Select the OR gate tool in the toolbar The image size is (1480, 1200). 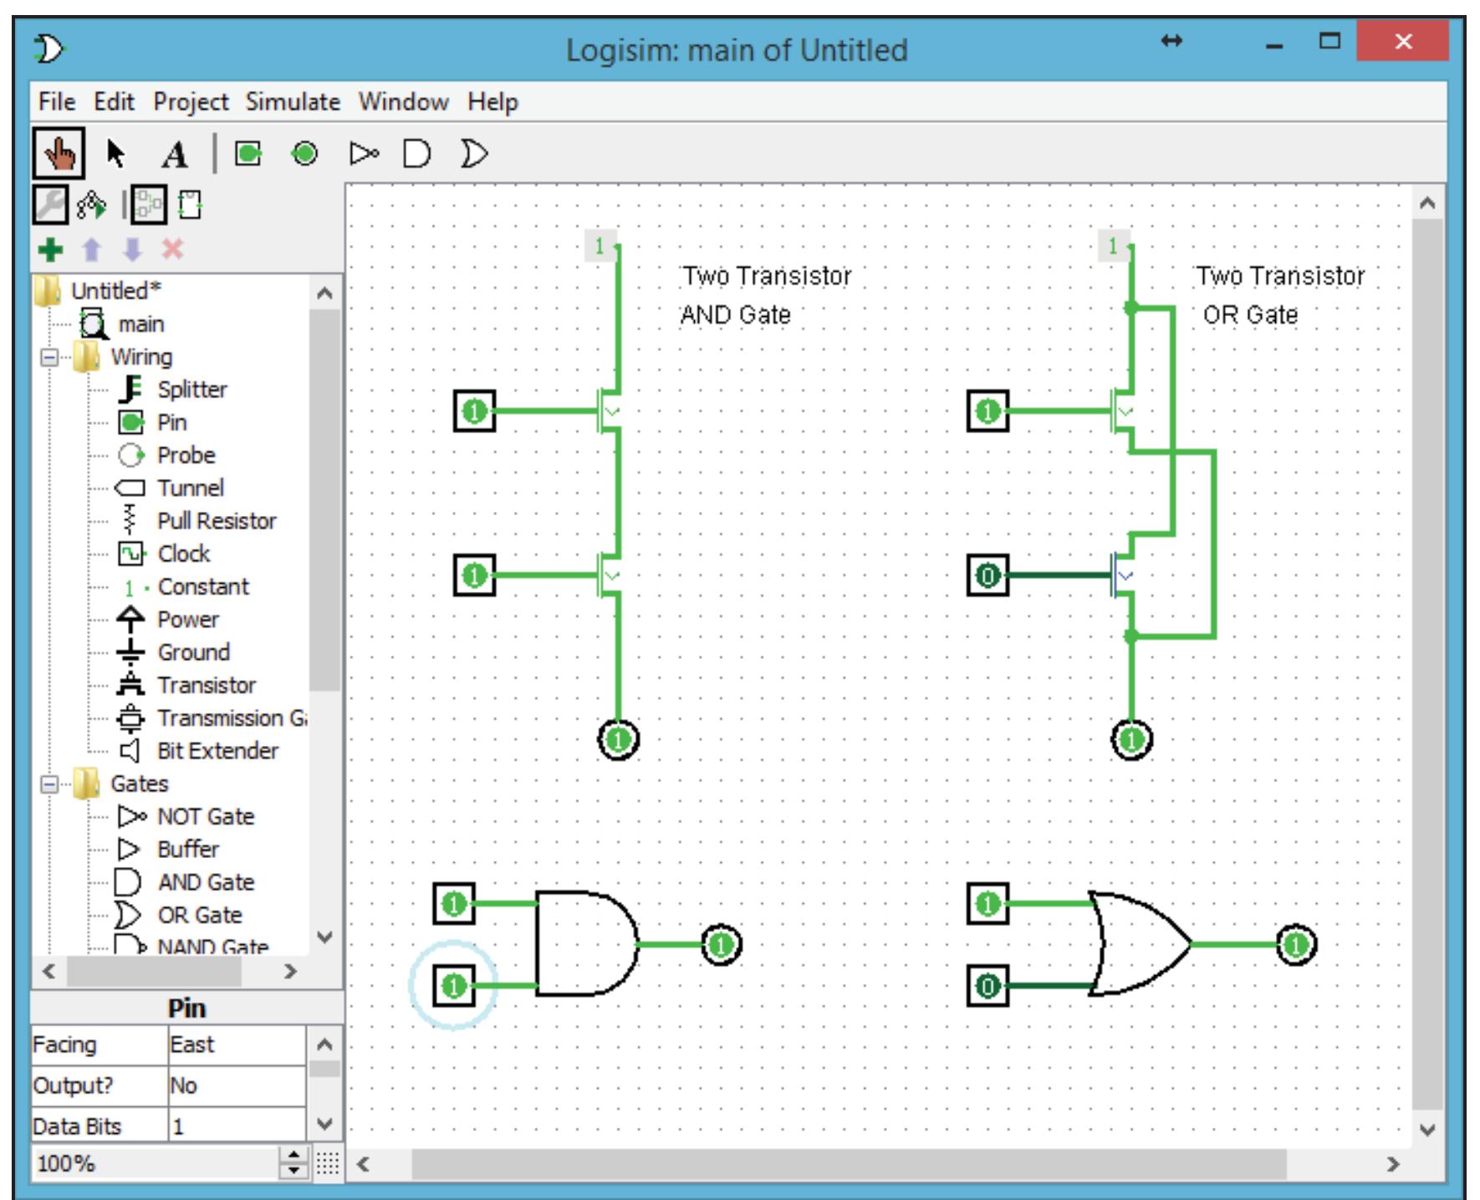pos(472,155)
